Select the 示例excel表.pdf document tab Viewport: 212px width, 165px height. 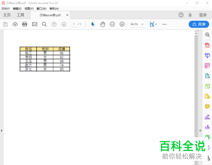tap(50, 15)
